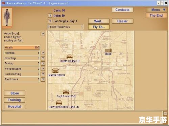Click the Shooting skill bar
Viewport: 169px width, 126px height.
pos(22,58)
